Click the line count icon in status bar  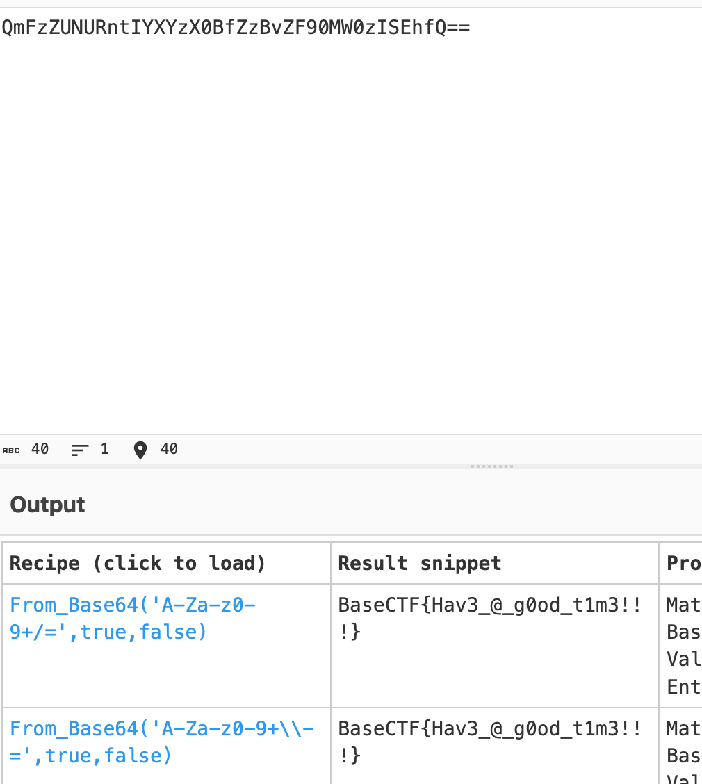(79, 450)
